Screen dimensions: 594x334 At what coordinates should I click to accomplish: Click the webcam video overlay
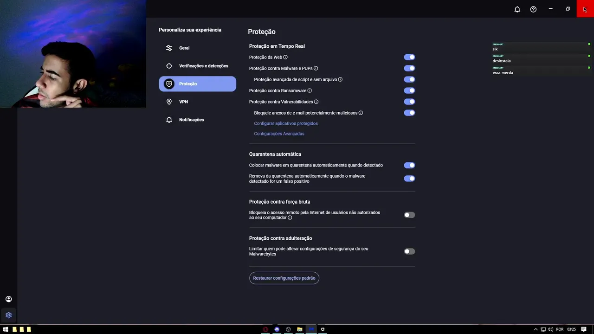pyautogui.click(x=73, y=54)
